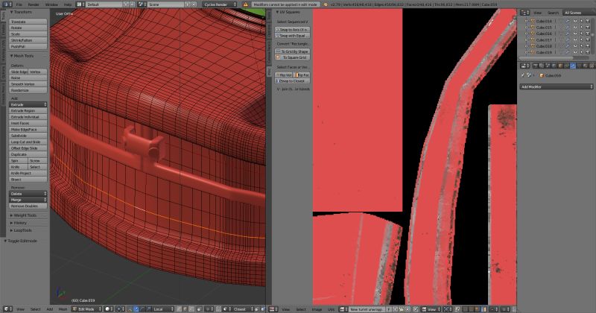This screenshot has height=313, width=596.
Task: Open the Cycles Render engine dropdown
Action: point(219,4)
